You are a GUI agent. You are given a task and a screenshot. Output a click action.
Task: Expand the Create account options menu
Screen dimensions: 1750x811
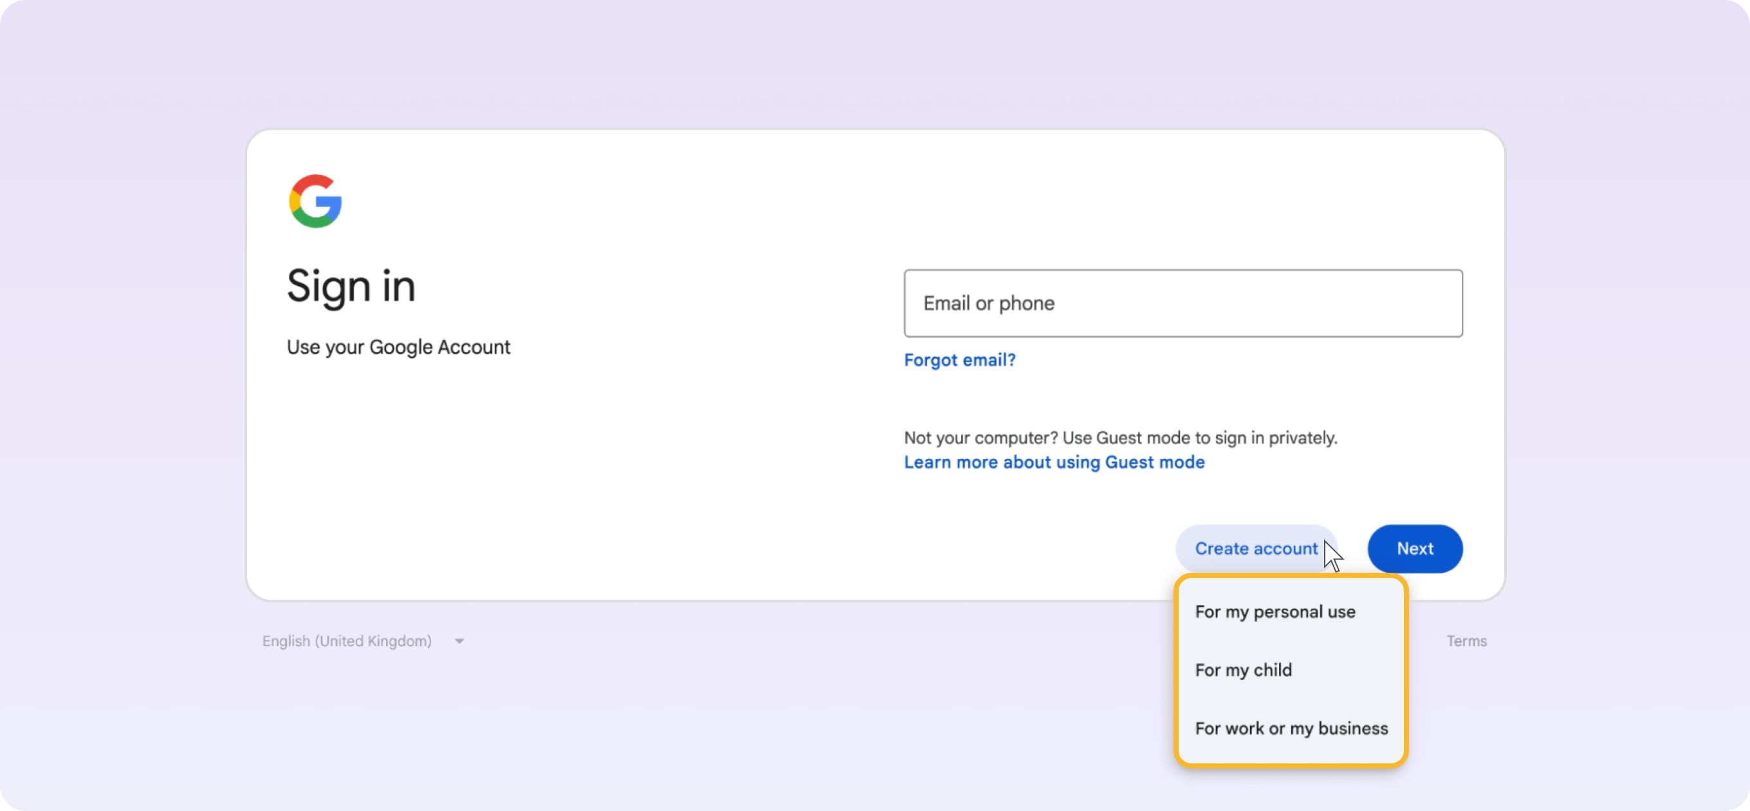click(x=1255, y=548)
